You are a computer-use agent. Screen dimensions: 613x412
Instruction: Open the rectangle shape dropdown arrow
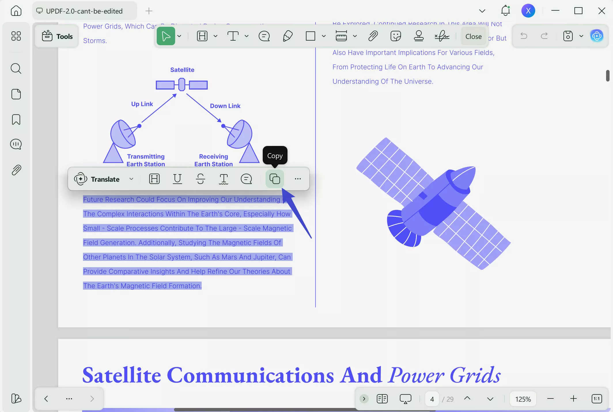coord(324,36)
